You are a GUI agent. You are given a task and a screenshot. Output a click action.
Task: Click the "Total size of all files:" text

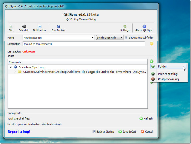click(x=19, y=118)
